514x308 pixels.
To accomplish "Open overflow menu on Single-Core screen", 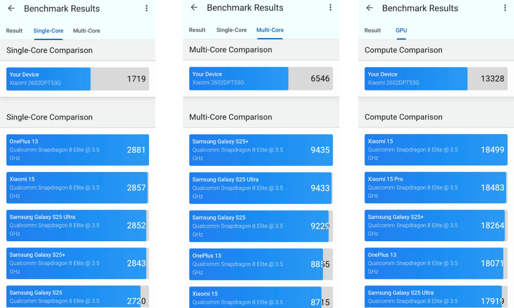I will [x=146, y=9].
